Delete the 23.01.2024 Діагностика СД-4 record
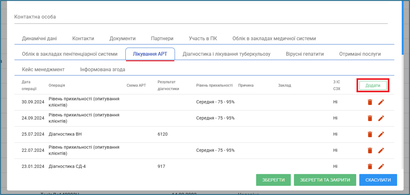This screenshot has height=195, width=410. pyautogui.click(x=370, y=167)
